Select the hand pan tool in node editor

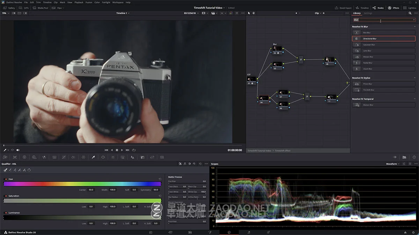pyautogui.click(x=254, y=13)
